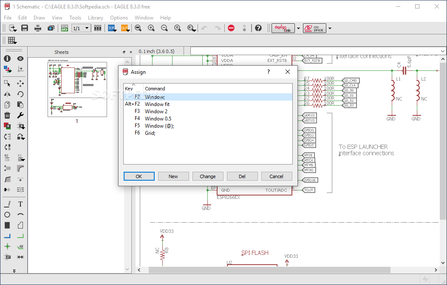
Task: Open the View menu
Action: [57, 18]
